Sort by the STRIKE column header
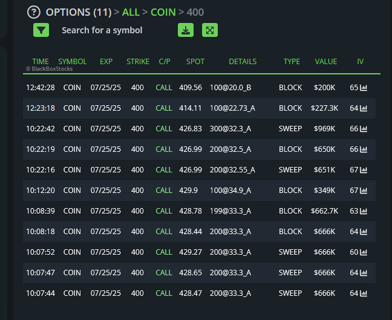This screenshot has height=320, width=392. [138, 62]
